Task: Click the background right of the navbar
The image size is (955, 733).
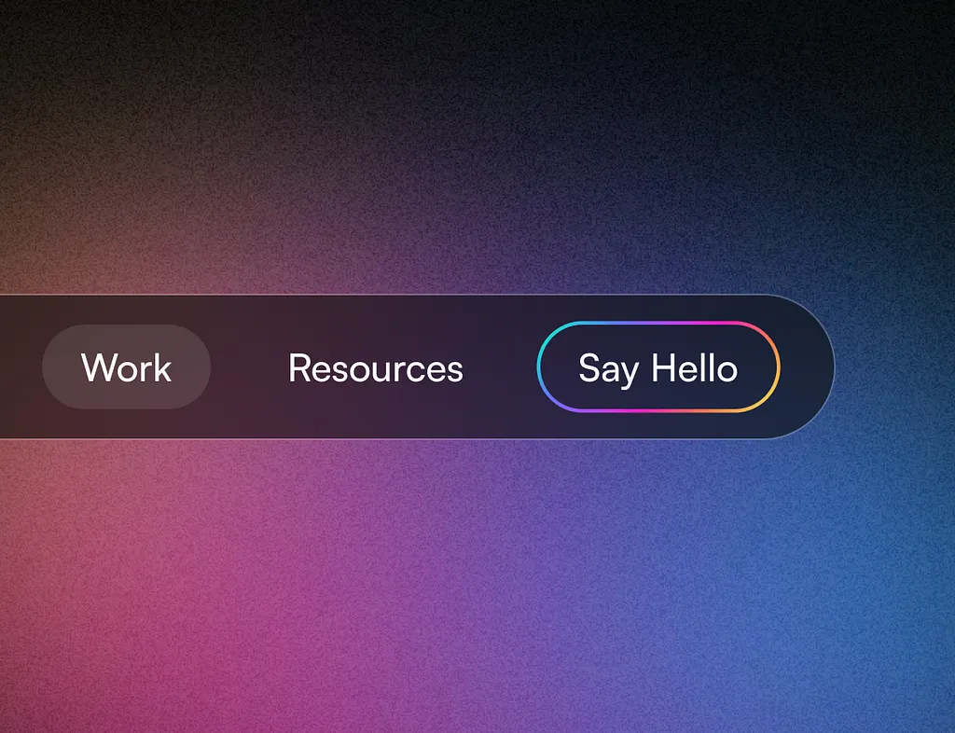Action: [895, 367]
